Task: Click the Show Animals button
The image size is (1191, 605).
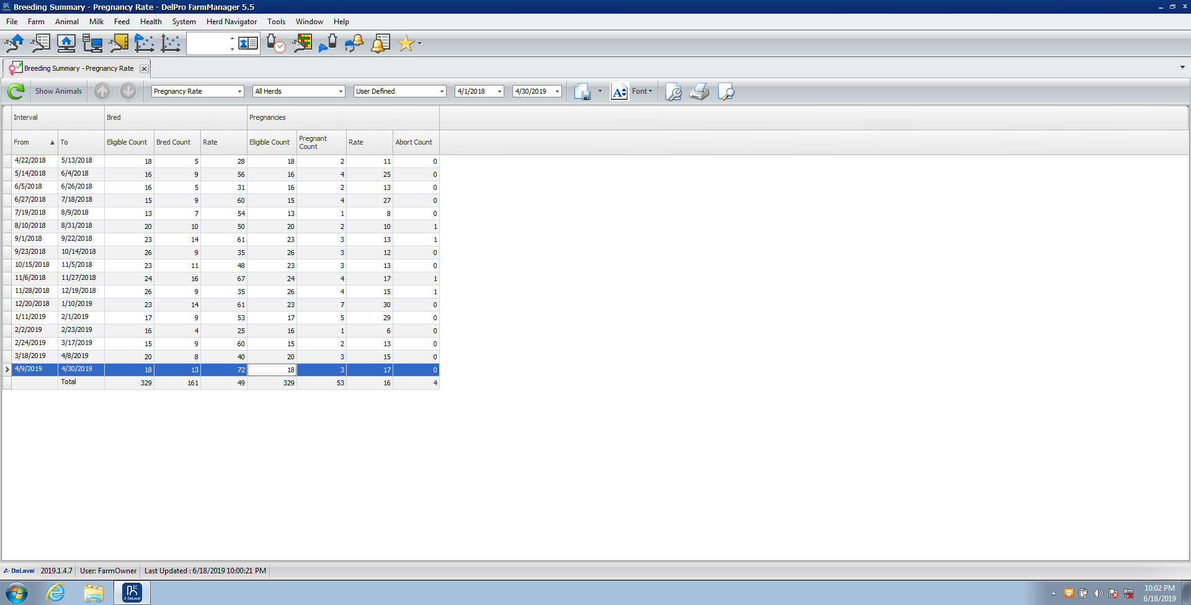Action: pos(58,91)
